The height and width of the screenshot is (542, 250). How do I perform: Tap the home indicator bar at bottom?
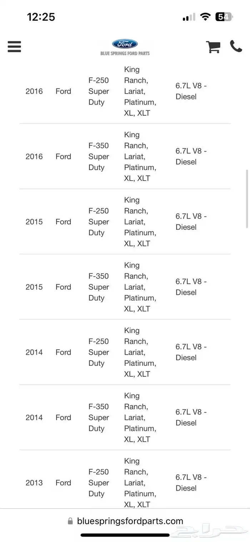tap(125, 535)
